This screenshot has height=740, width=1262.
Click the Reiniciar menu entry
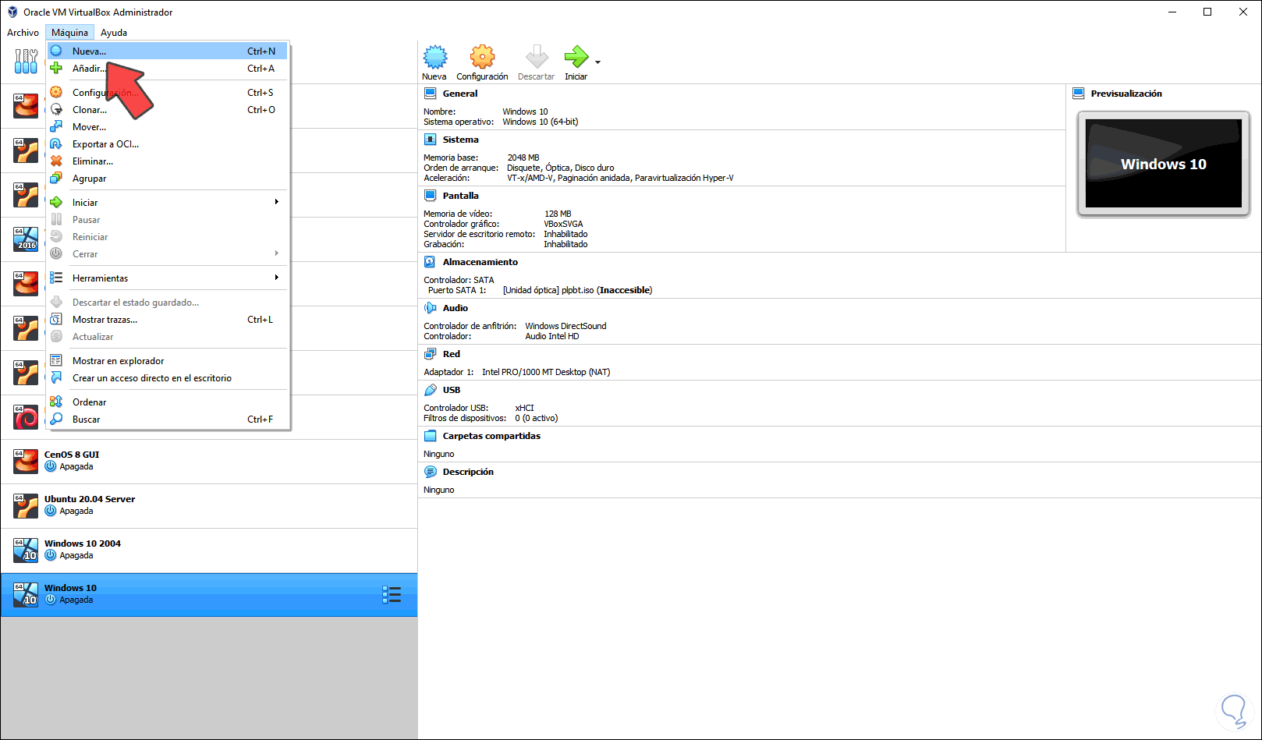(168, 237)
